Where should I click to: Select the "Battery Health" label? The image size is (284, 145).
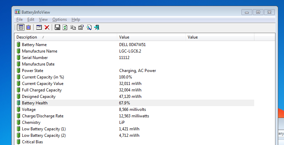click(35, 103)
